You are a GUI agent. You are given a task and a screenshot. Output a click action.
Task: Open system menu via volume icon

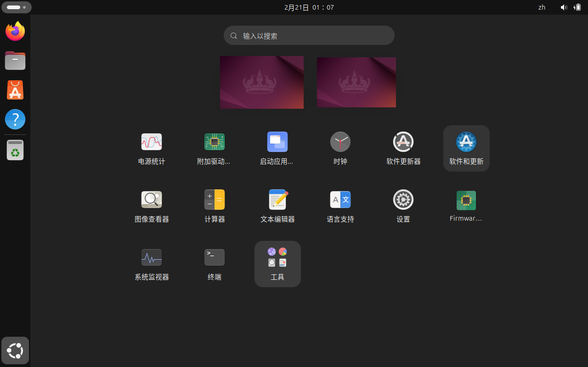coord(564,7)
